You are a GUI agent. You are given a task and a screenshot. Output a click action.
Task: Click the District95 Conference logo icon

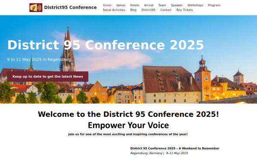tap(36, 8)
